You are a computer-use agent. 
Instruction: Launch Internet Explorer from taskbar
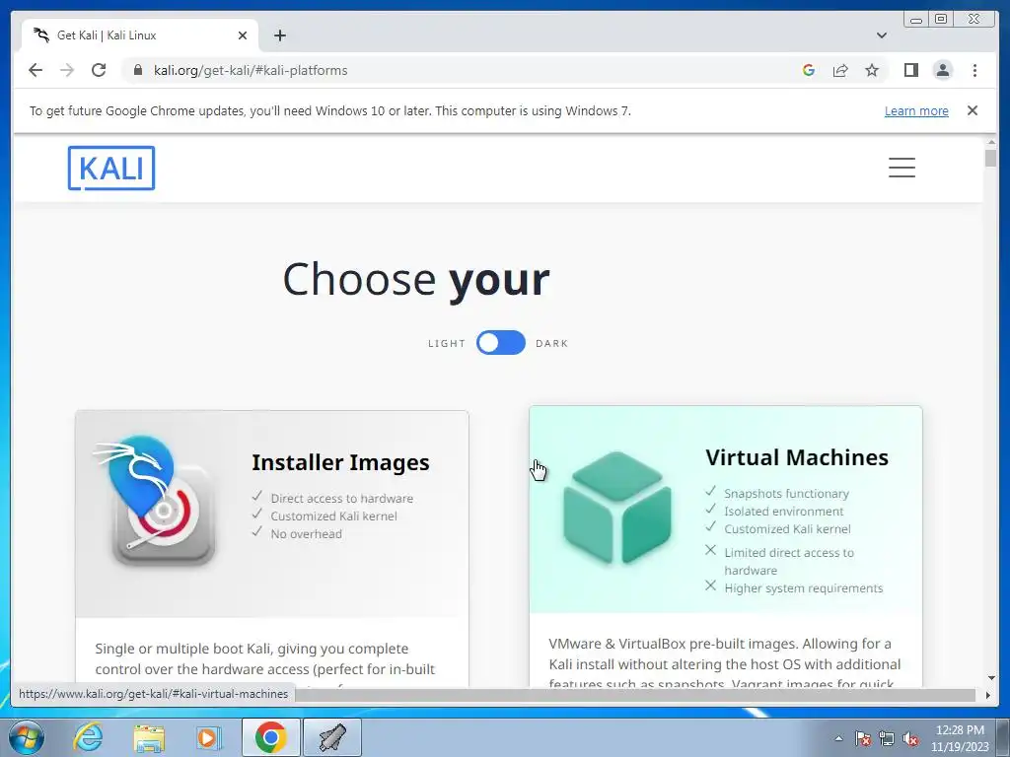(x=88, y=737)
